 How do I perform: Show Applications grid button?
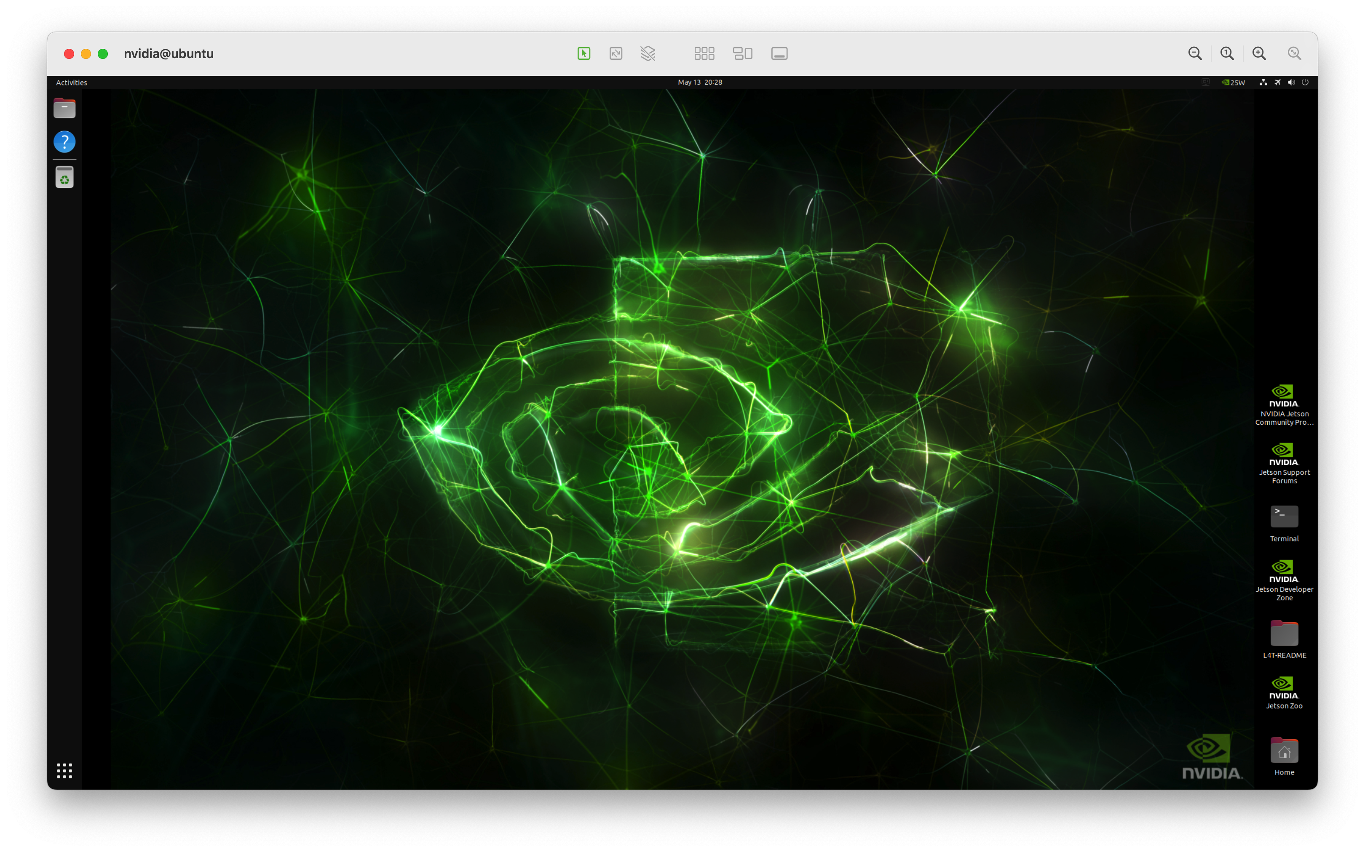[x=64, y=770]
